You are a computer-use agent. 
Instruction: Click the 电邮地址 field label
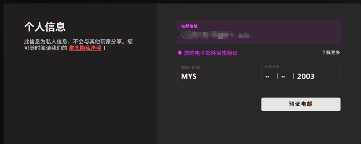point(189,26)
